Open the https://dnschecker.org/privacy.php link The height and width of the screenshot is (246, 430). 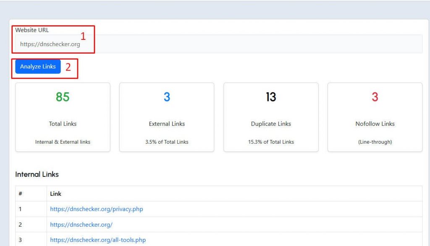click(96, 209)
